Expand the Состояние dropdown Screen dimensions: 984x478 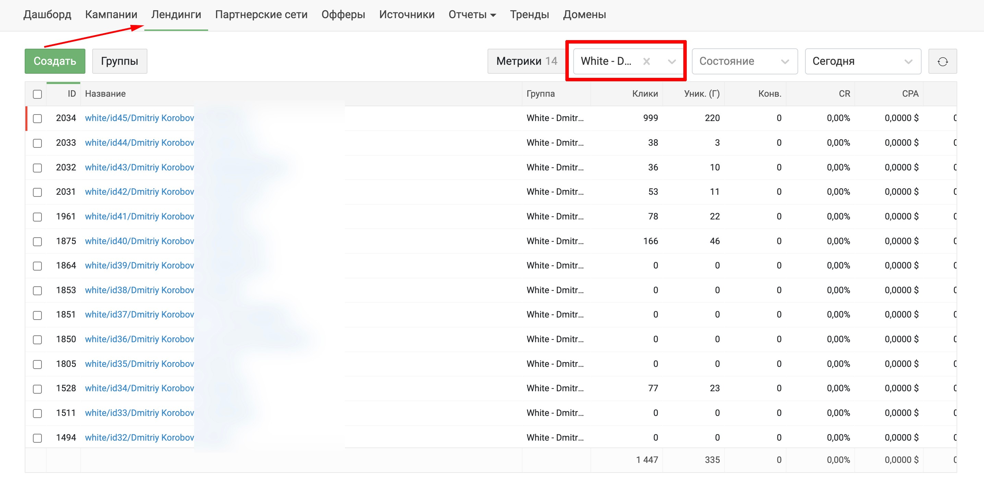[744, 61]
